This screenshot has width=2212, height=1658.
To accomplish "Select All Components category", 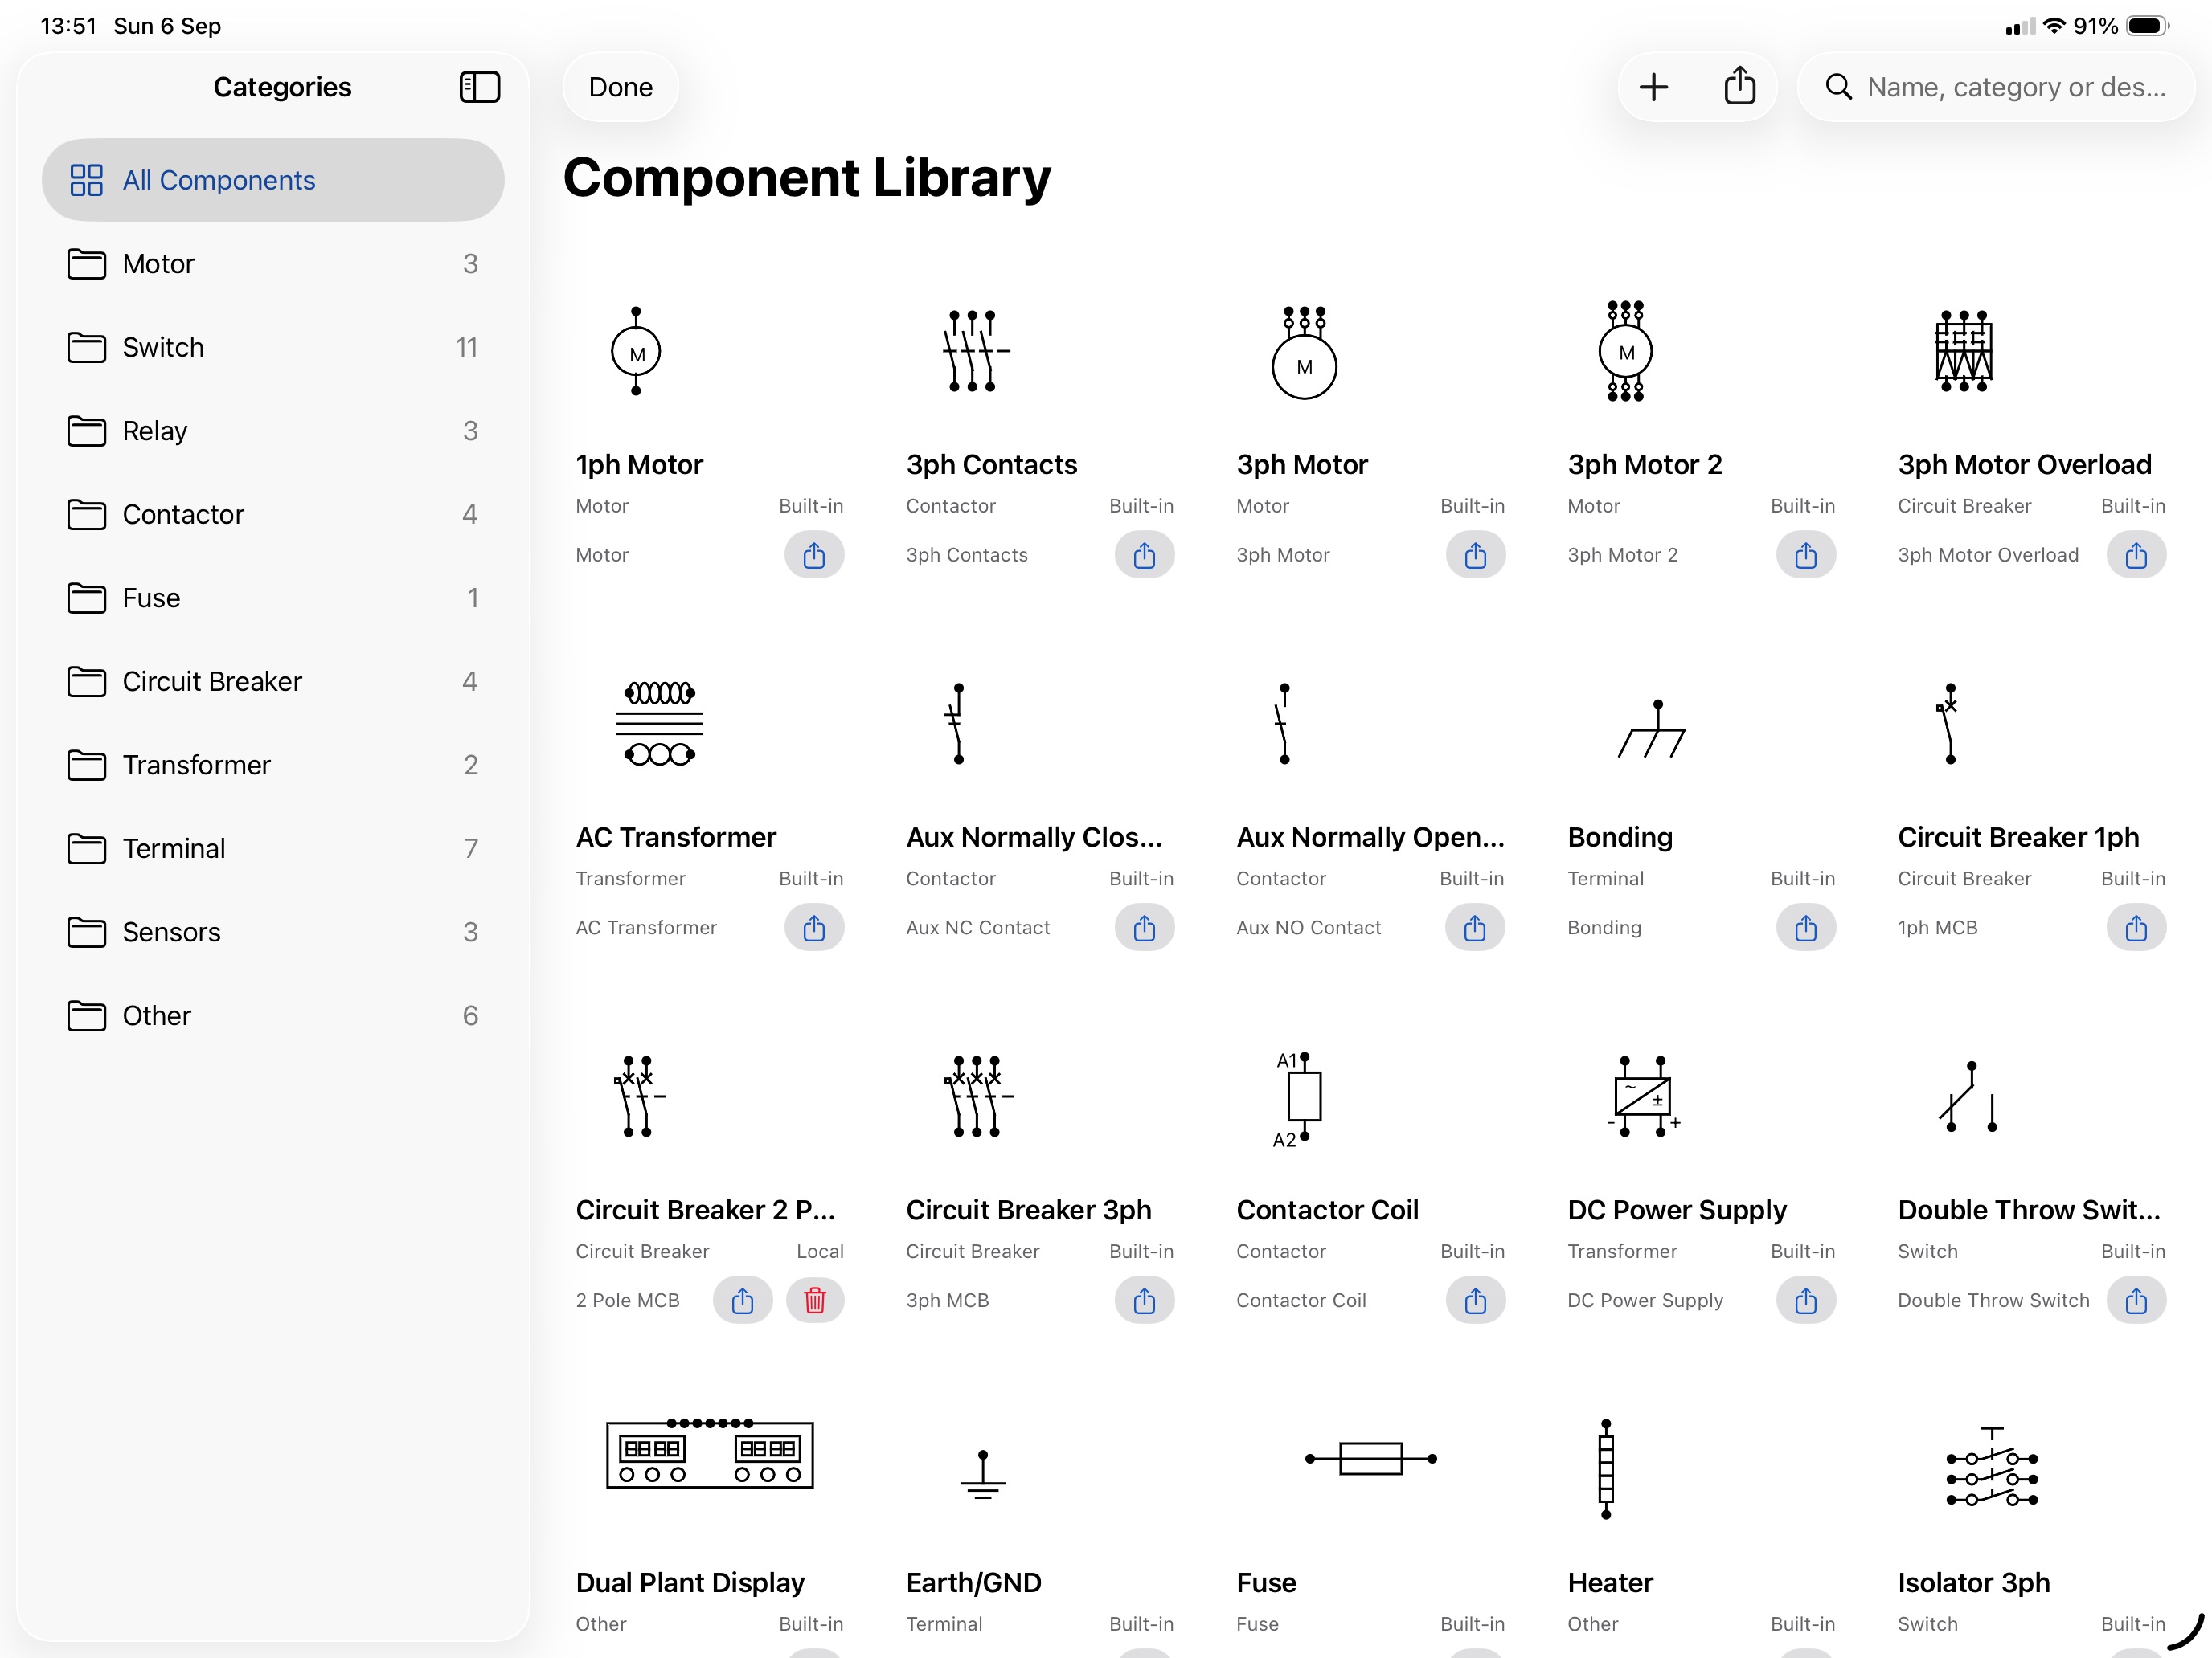I will pos(273,180).
